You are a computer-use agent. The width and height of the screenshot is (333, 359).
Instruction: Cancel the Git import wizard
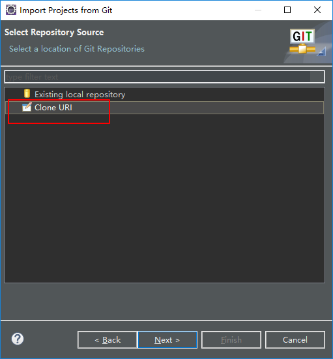[x=295, y=340]
